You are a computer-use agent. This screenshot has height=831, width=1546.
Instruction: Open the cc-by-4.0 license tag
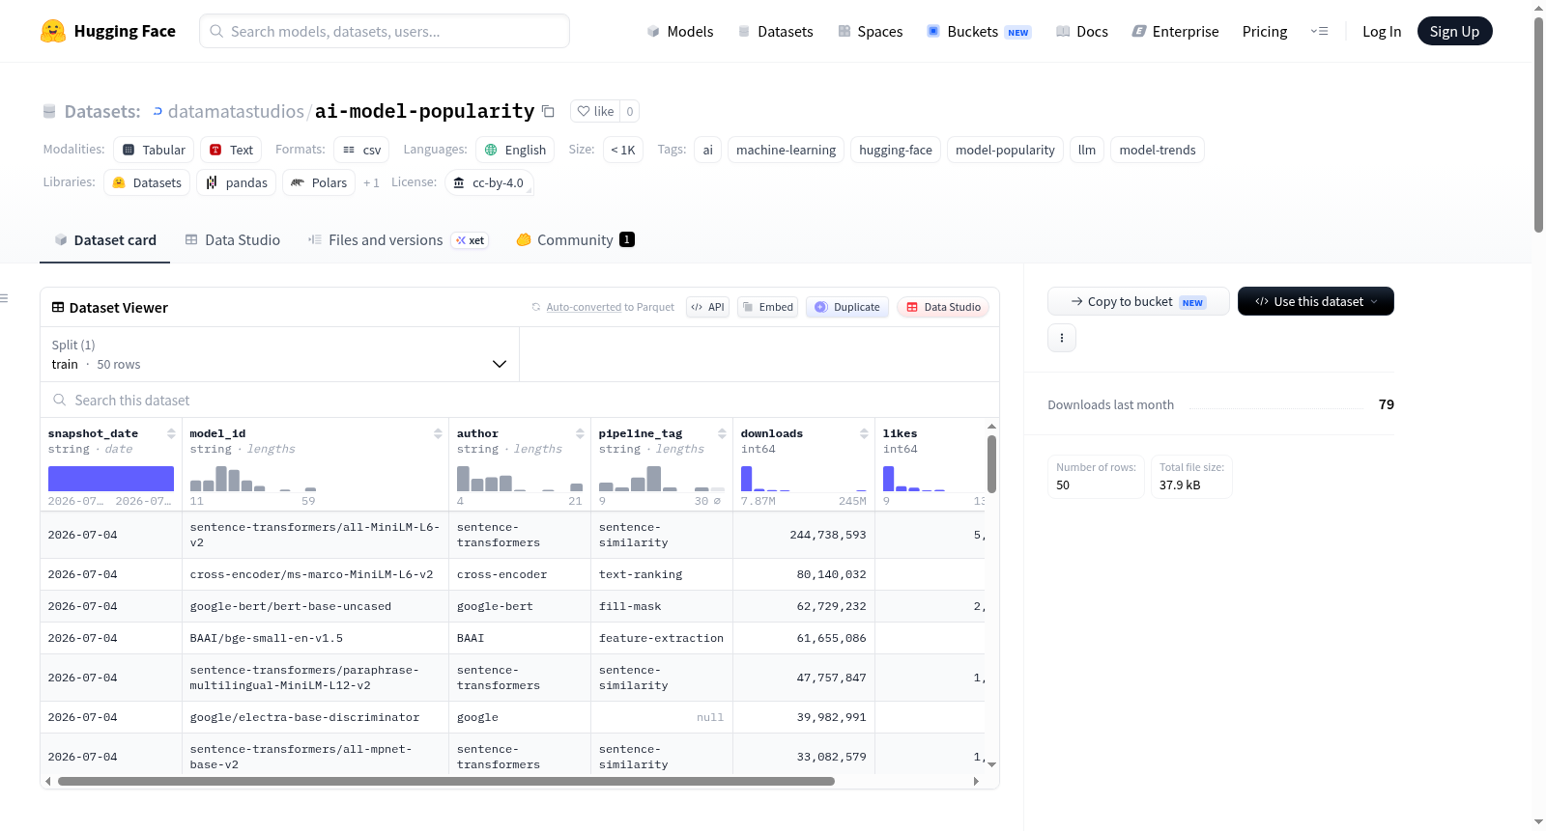click(x=489, y=182)
